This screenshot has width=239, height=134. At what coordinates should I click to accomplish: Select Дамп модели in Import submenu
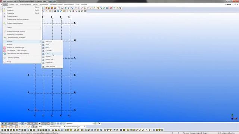[x=52, y=67]
